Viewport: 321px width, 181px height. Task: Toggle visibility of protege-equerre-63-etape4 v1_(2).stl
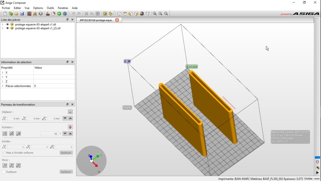8,28
